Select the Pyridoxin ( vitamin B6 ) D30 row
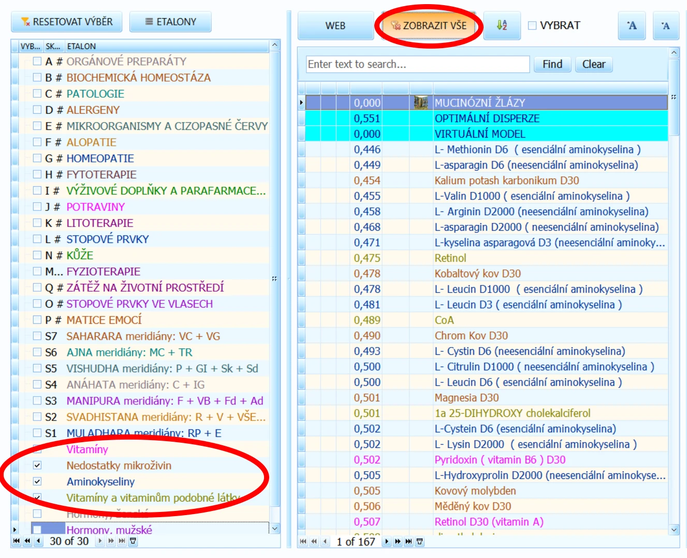687x558 pixels. click(x=486, y=460)
